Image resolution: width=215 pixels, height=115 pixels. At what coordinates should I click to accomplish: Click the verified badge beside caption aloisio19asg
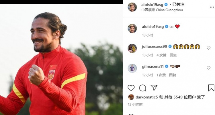click(x=167, y=27)
